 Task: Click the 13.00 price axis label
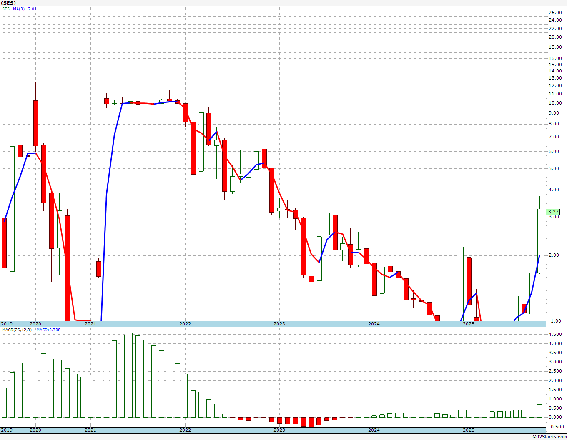point(555,78)
